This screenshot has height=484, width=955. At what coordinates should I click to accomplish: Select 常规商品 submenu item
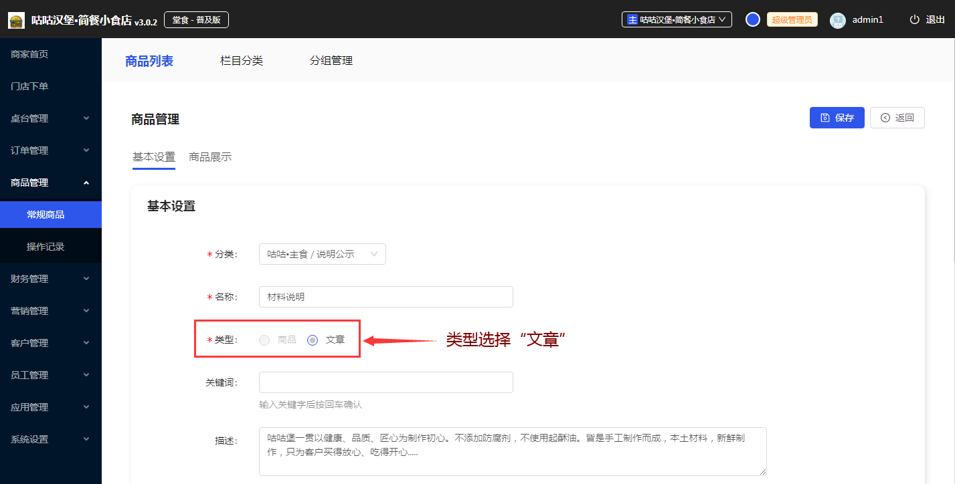[51, 215]
